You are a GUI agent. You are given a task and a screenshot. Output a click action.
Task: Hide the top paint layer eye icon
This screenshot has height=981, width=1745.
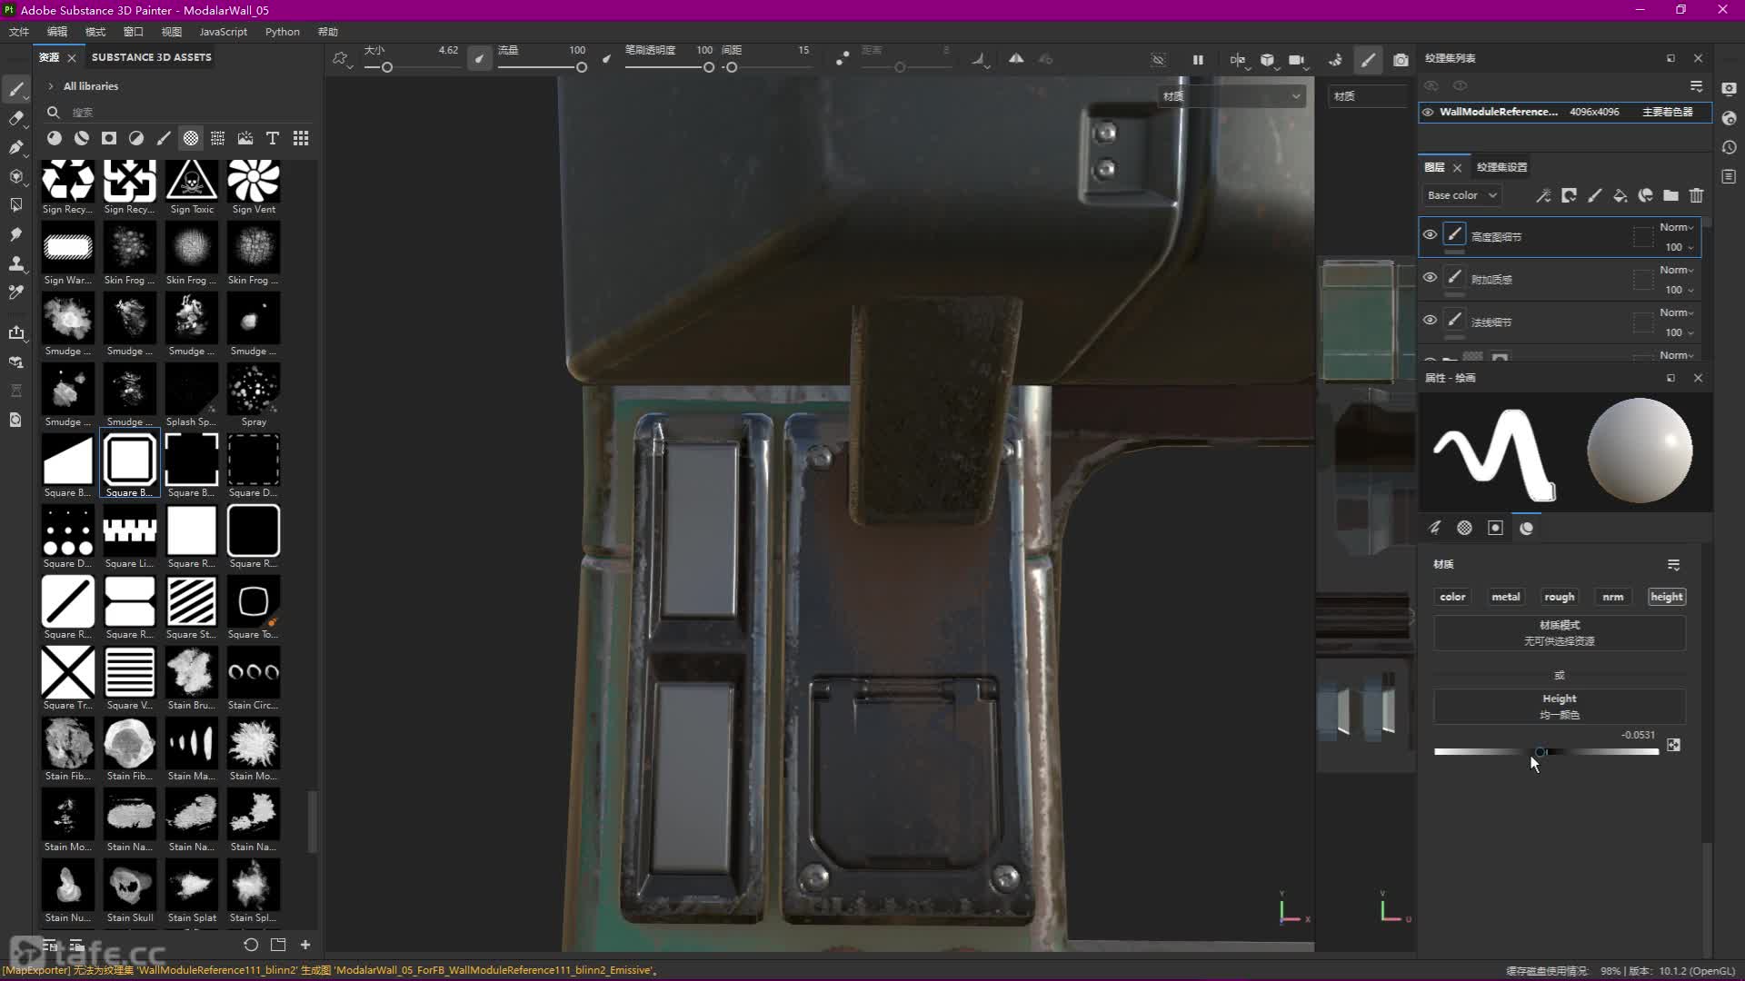[1430, 235]
